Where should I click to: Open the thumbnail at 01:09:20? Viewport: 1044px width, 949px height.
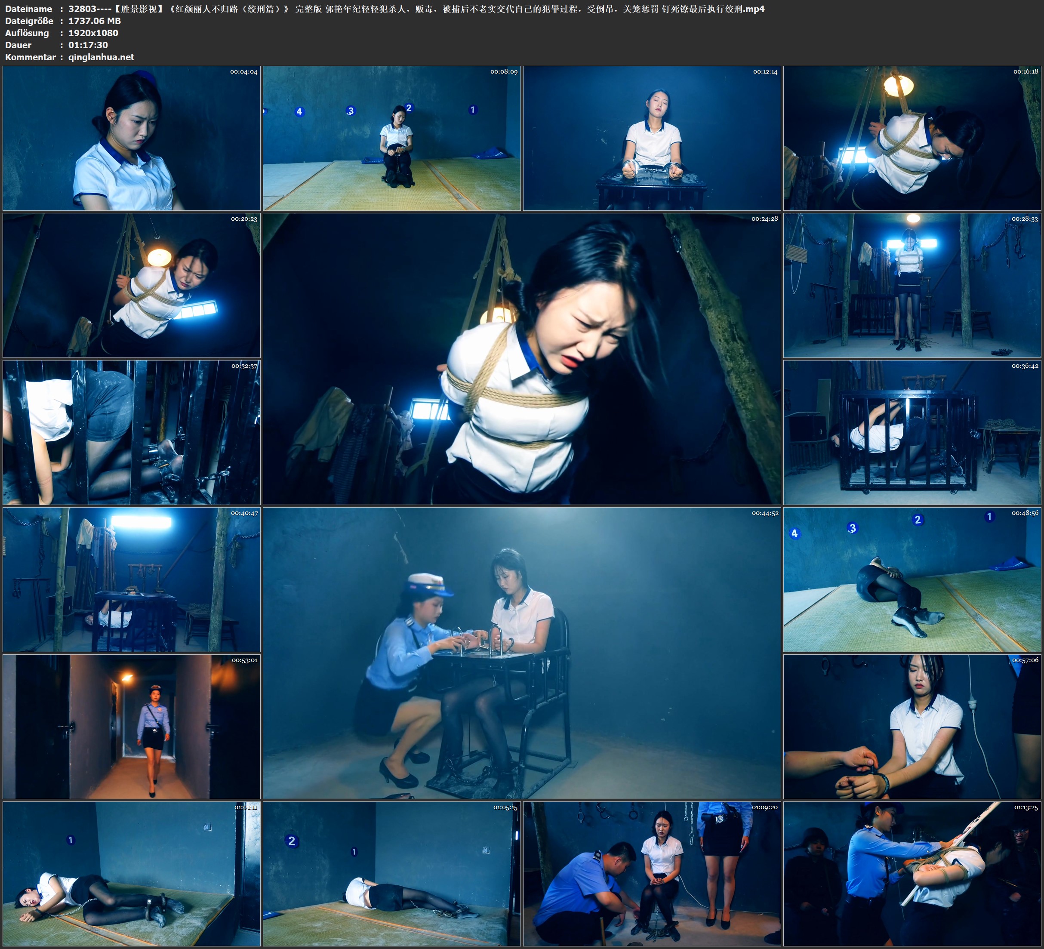pyautogui.click(x=651, y=873)
